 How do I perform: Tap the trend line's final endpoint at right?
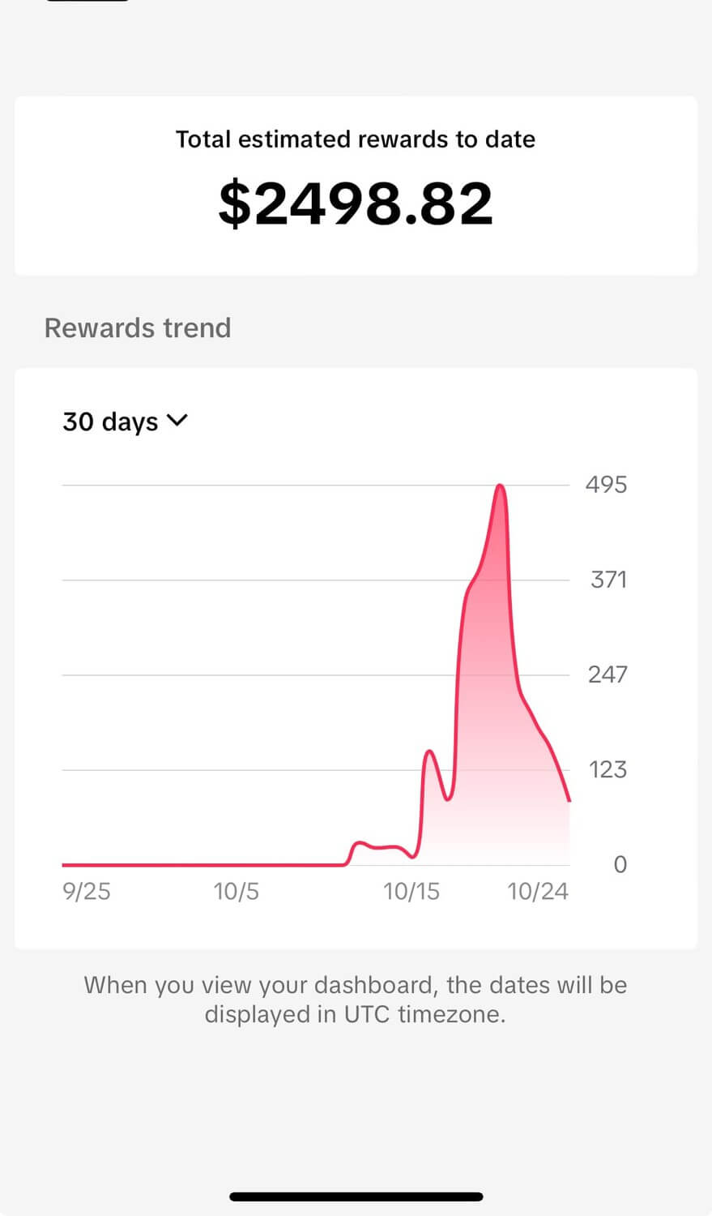point(569,800)
